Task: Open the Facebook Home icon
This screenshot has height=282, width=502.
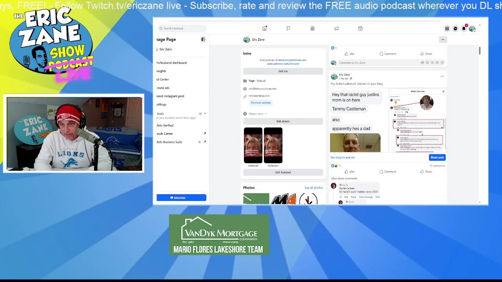Action: point(264,29)
